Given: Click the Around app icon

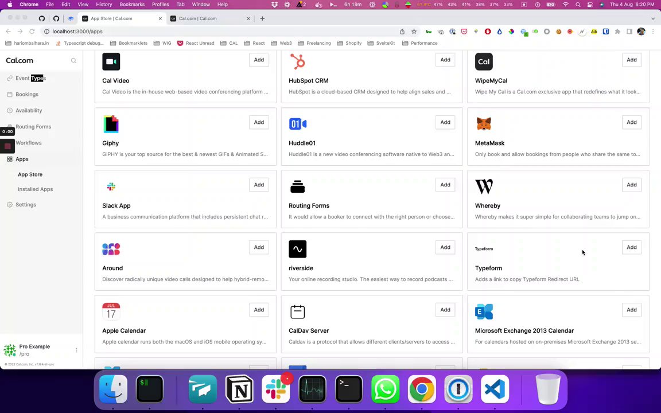Looking at the screenshot, I should click(111, 248).
